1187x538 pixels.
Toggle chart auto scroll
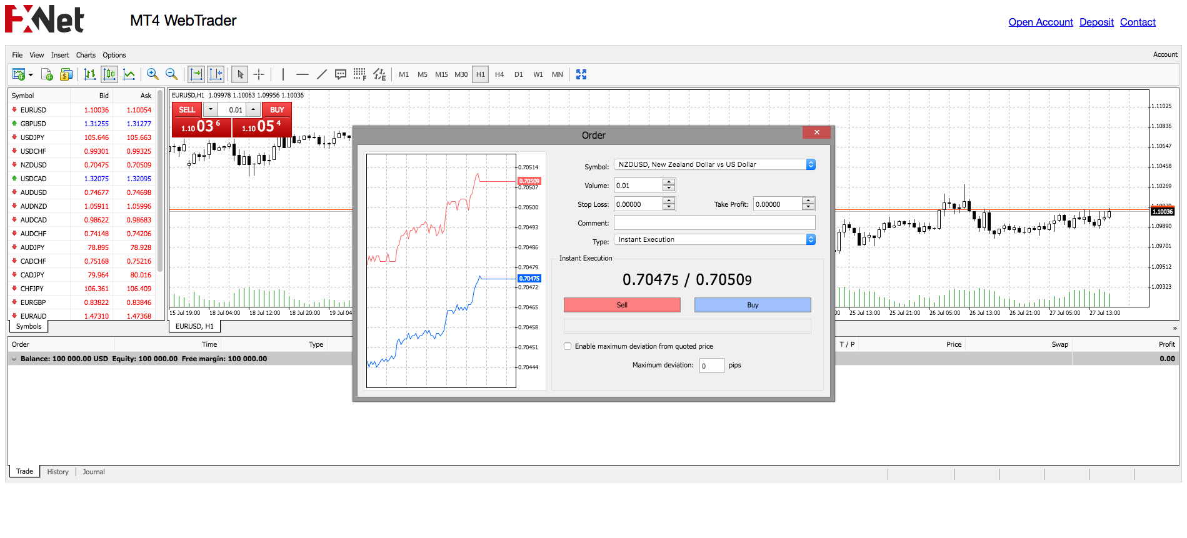tap(196, 74)
